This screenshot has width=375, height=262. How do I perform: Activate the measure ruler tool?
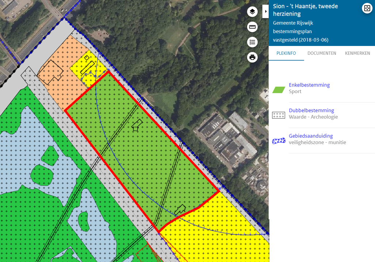click(252, 27)
